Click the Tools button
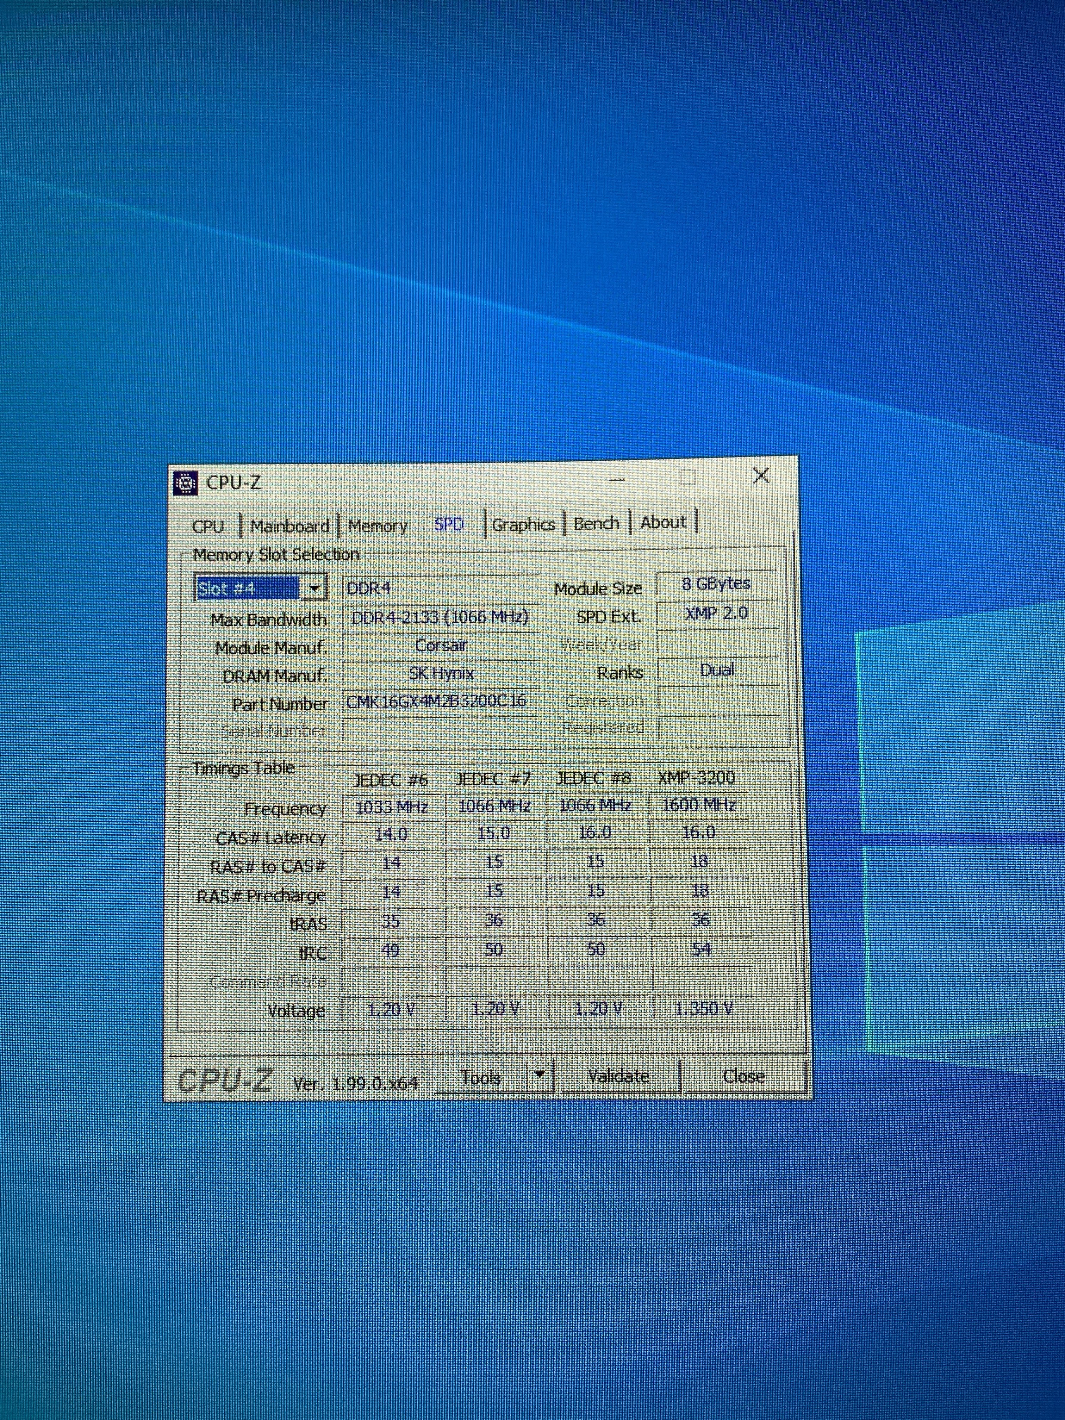 pos(481,1077)
